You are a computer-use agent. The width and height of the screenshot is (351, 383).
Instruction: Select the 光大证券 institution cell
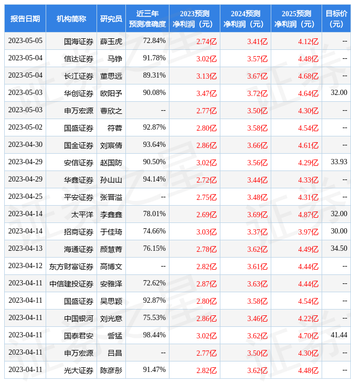(71, 370)
